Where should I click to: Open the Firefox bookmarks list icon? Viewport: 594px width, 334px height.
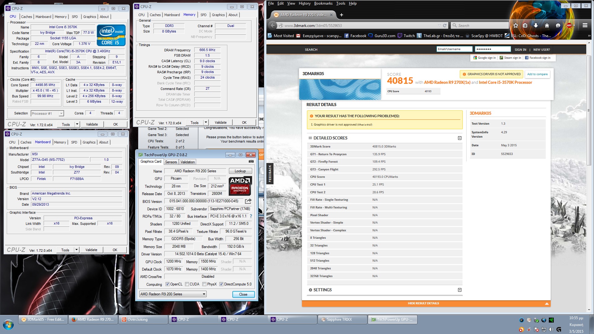tap(525, 25)
